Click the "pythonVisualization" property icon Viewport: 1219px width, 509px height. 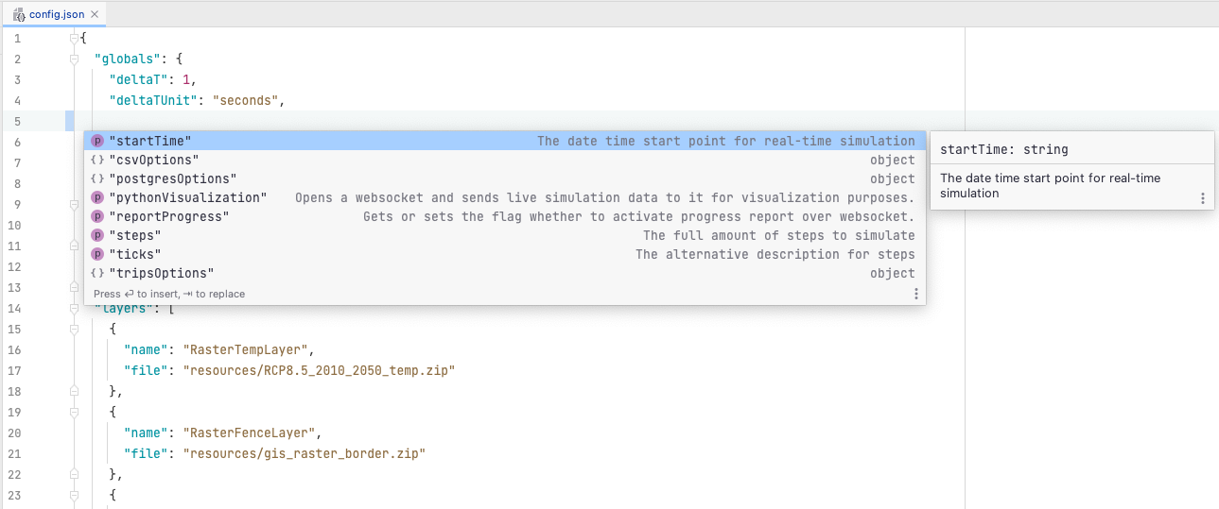(97, 197)
